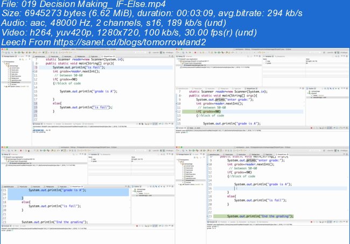Click '// between 50-60' comment in top-right thumbnail

pyautogui.click(x=212, y=107)
